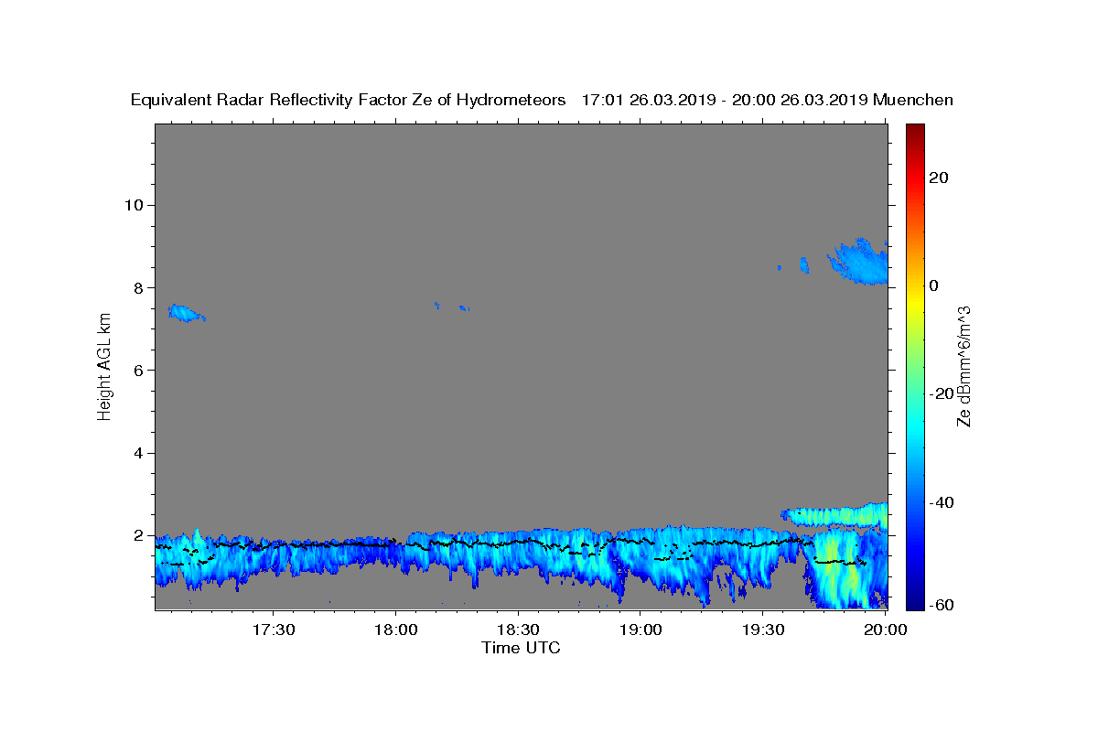
Task: Click the small cloud echo near 7.4 km at 17:10
Action: [x=186, y=313]
